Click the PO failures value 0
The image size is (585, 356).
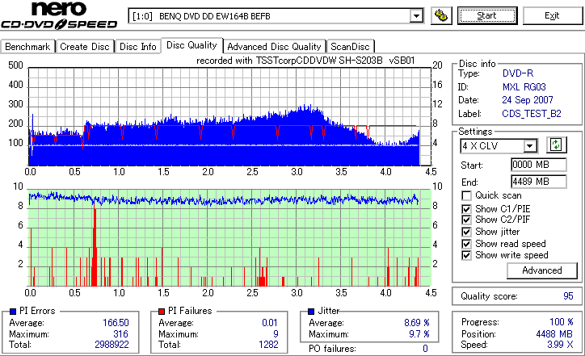coord(425,349)
